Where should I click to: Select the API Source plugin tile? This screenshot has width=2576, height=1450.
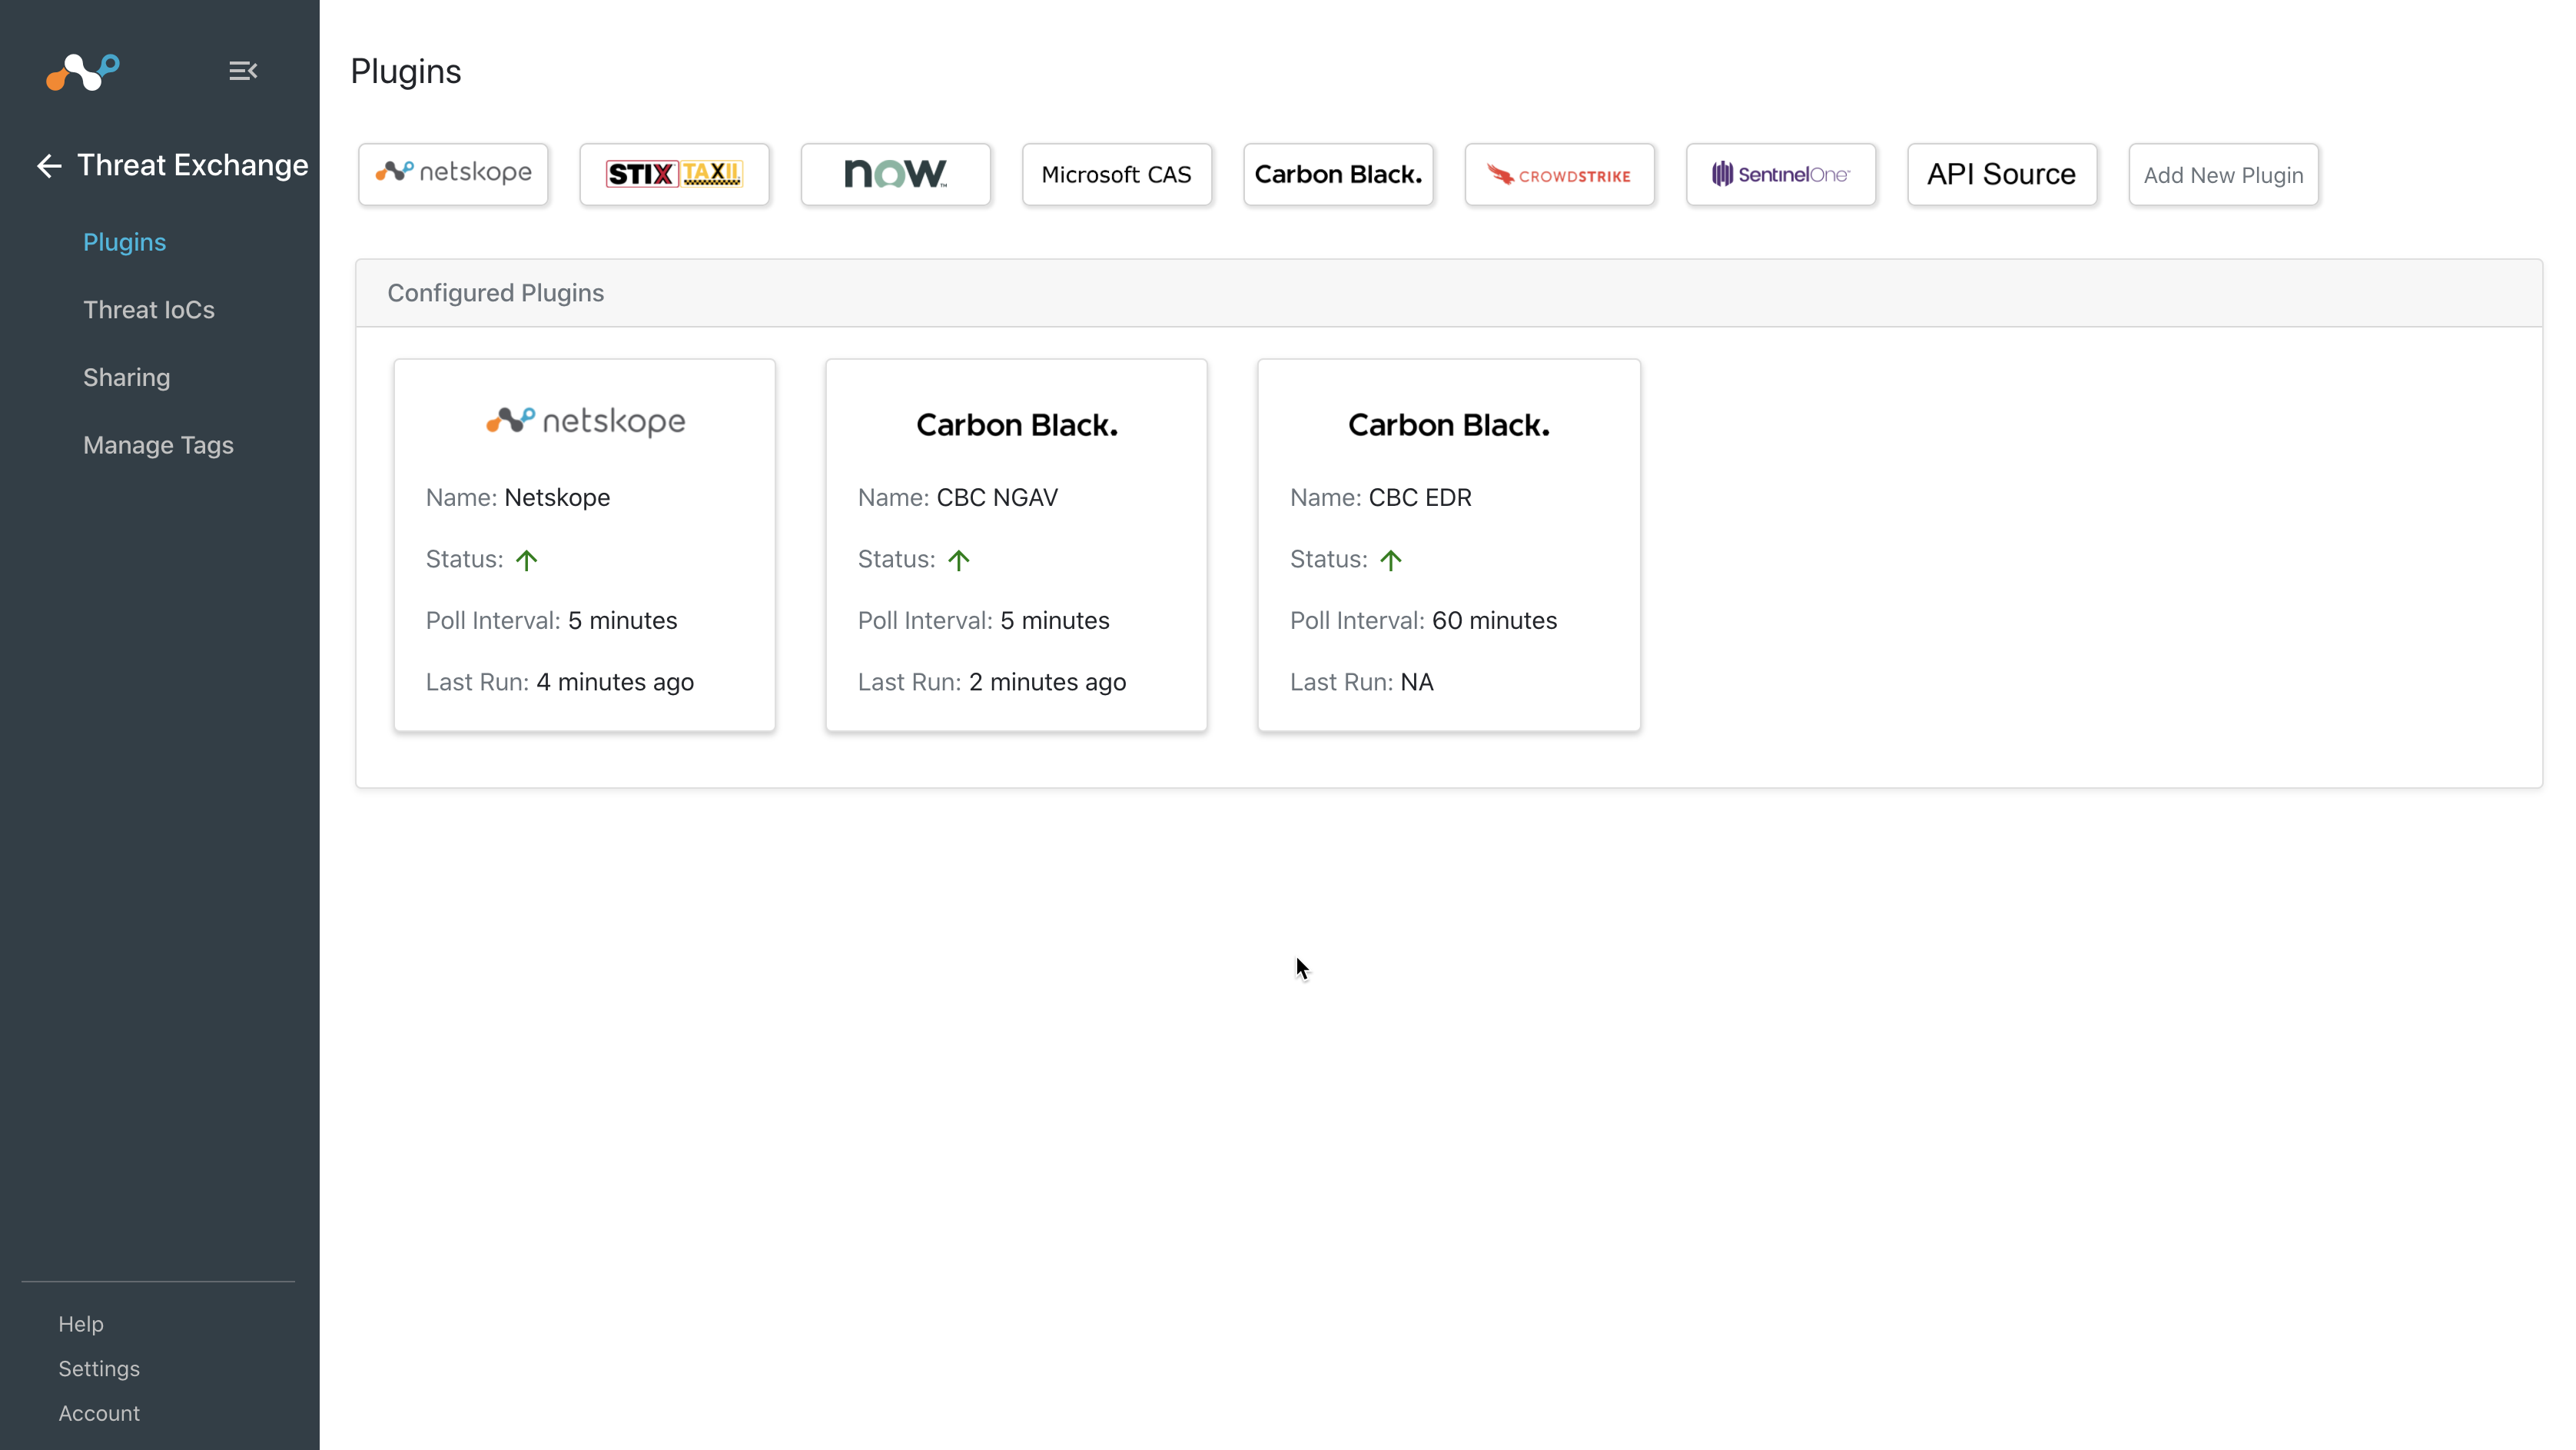2002,174
